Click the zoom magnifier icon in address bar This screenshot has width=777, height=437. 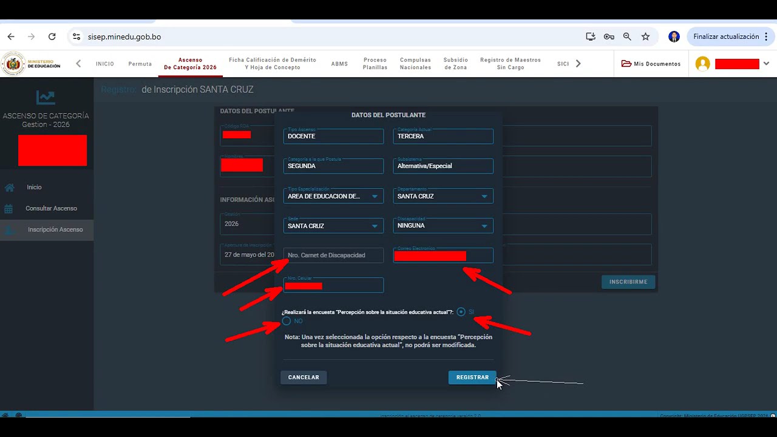coord(627,36)
